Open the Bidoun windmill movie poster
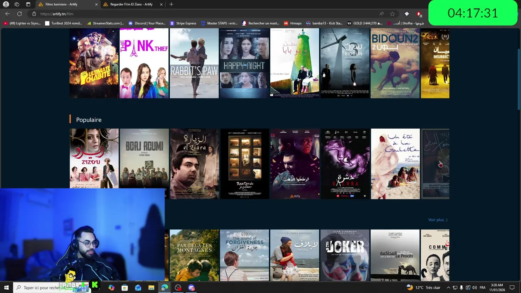 pyautogui.click(x=345, y=63)
